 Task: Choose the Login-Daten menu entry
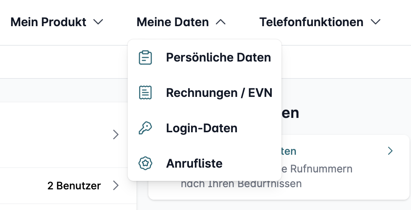[x=202, y=128]
